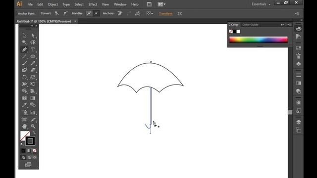Select the Magic Wand tool

[24, 43]
